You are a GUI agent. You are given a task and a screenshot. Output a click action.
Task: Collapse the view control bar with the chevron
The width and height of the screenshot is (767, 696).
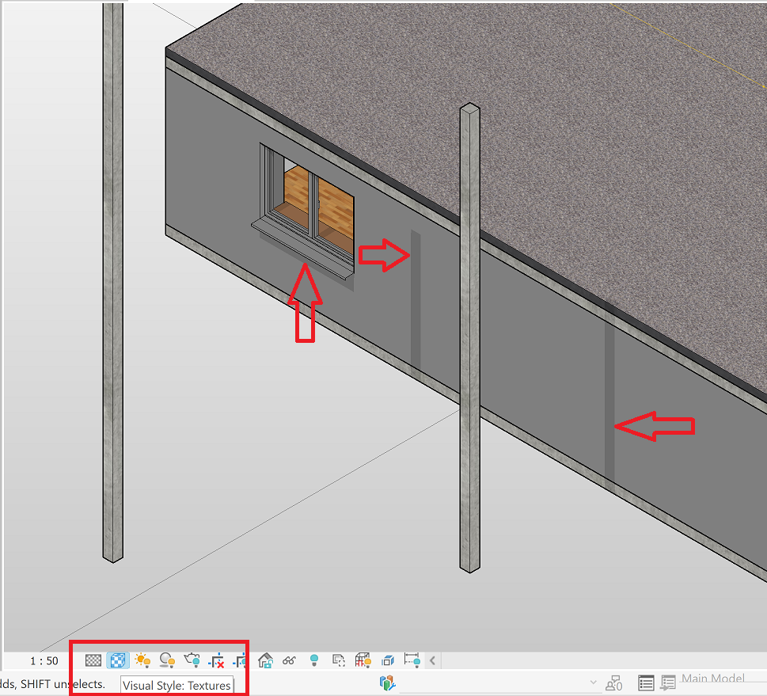432,660
